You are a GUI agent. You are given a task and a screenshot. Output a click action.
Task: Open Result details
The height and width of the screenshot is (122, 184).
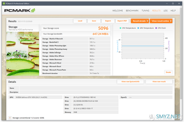(x=140, y=21)
